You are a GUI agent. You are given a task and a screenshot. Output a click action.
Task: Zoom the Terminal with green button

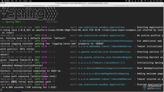coord(5,3)
